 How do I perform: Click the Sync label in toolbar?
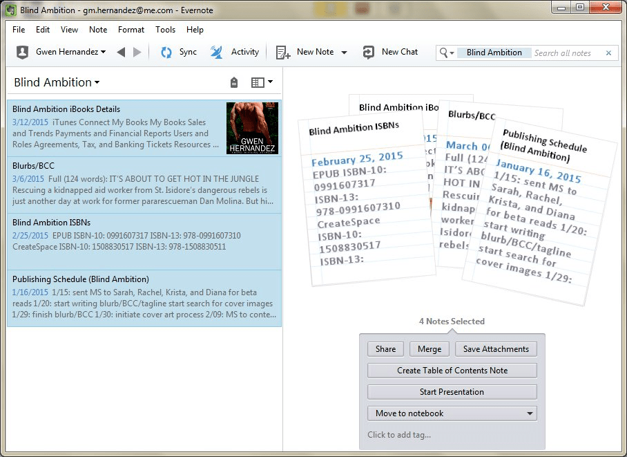[x=188, y=52]
